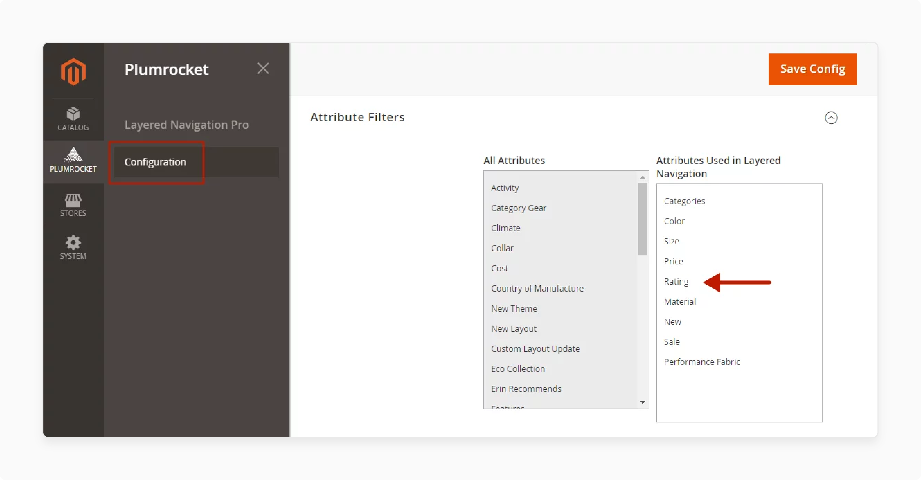Click Attributes Used in Layered Navigation label
Viewport: 921px width, 480px height.
[718, 167]
